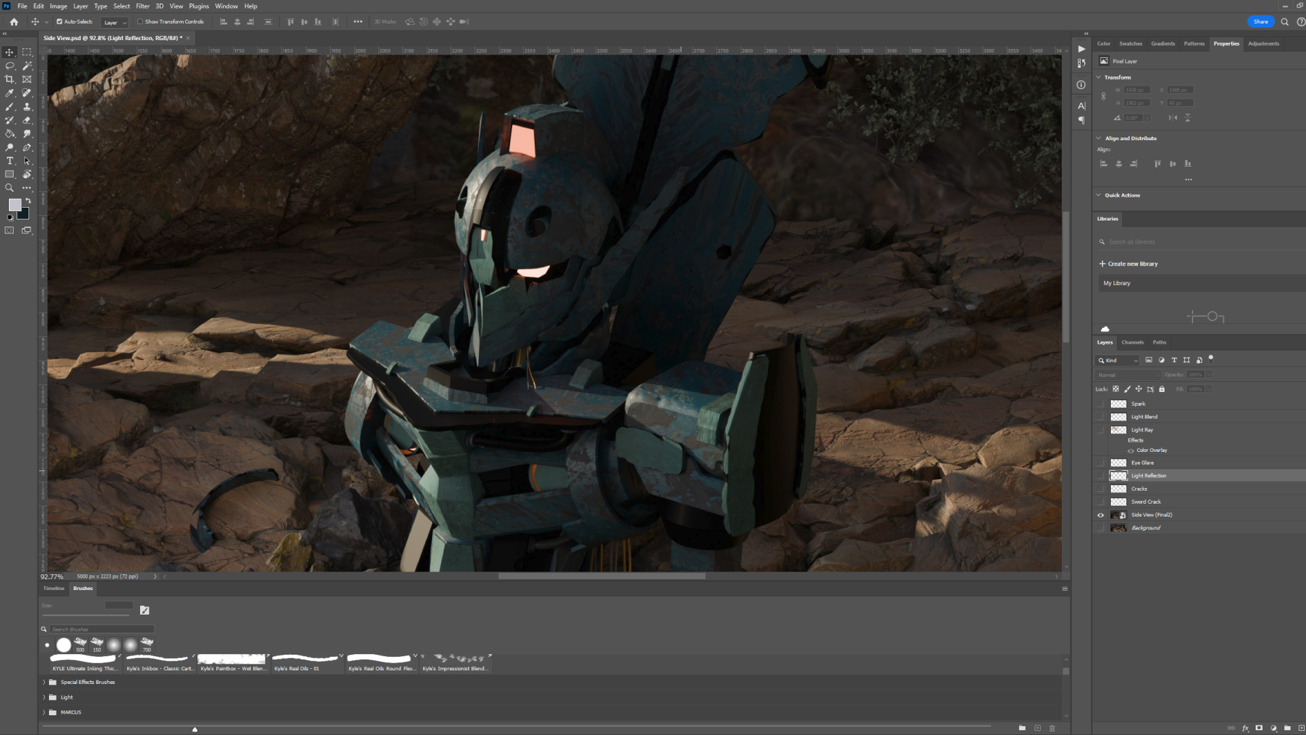Hide the Side View (Final2) layer

[1101, 515]
